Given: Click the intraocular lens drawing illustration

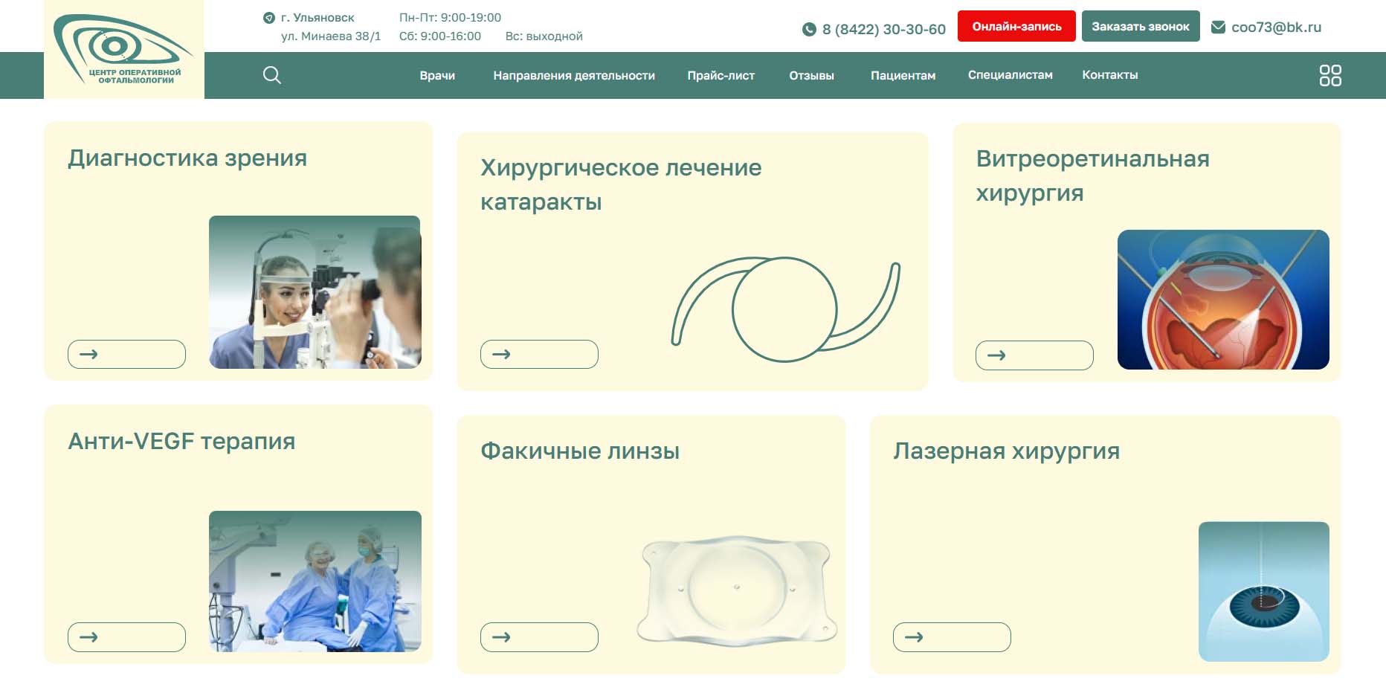Looking at the screenshot, I should point(786,309).
